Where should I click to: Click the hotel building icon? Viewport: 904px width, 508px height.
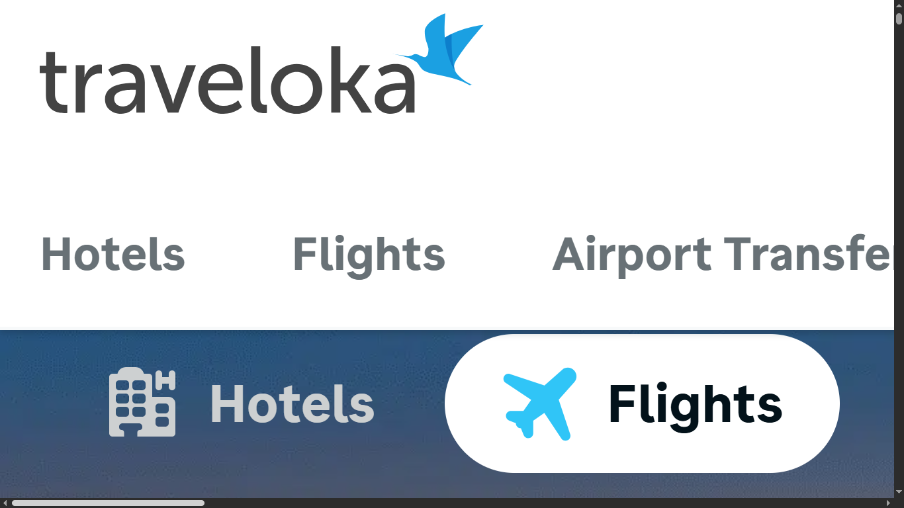(142, 402)
